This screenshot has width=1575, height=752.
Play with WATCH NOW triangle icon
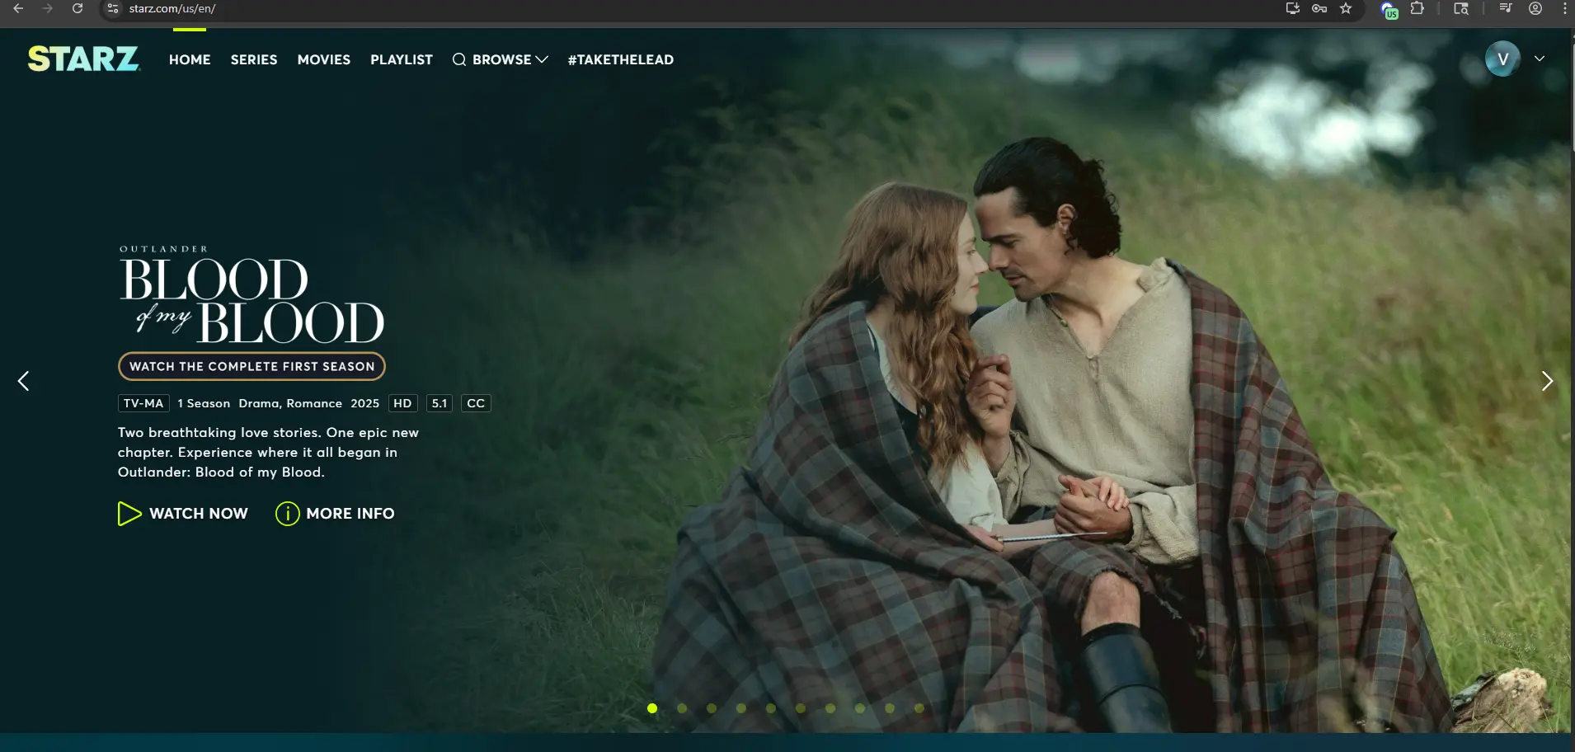[129, 514]
